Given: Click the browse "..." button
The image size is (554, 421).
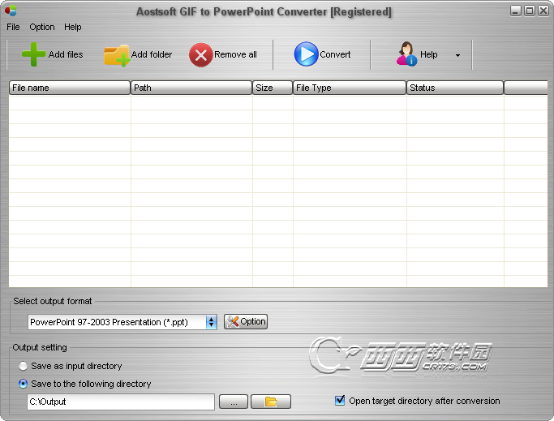Looking at the screenshot, I should click(x=234, y=402).
